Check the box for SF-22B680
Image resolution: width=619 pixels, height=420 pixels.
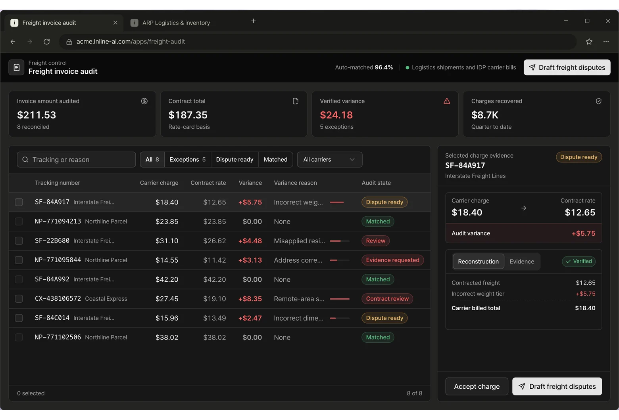click(19, 241)
